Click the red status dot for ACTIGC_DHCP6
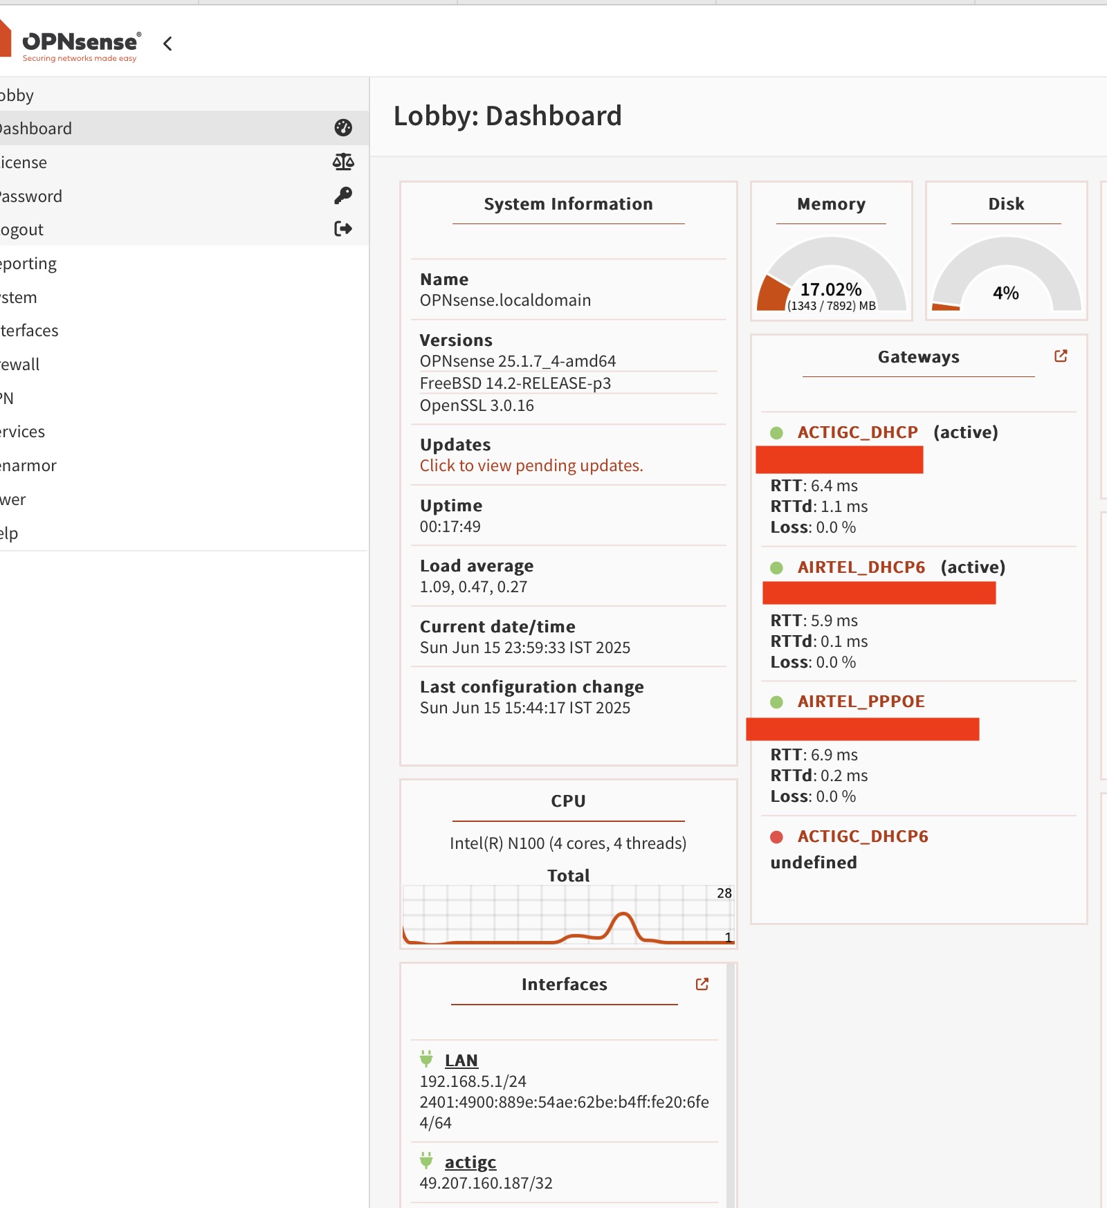Screen dimensions: 1107x1208 pos(776,837)
